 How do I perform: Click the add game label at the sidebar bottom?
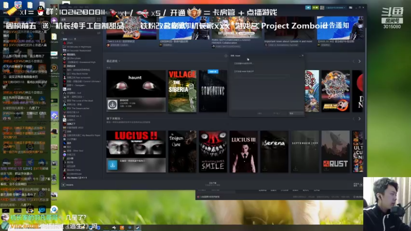[x=70, y=185]
